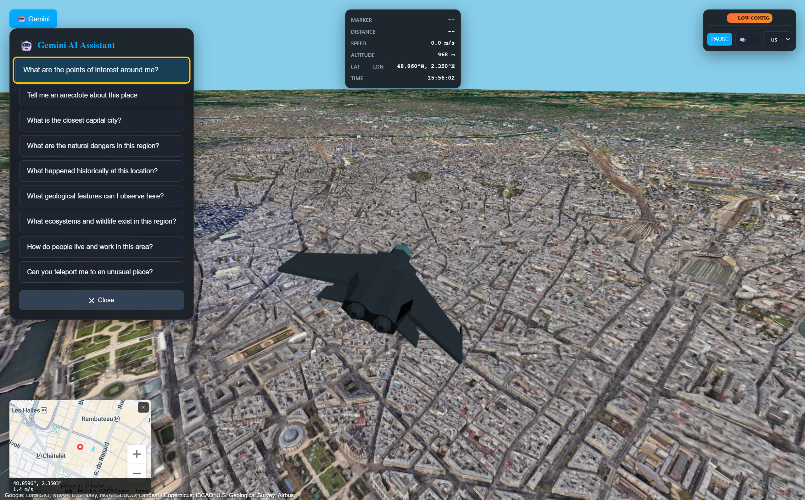
Task: Select 'What is the closest capital city?'
Action: coord(101,120)
